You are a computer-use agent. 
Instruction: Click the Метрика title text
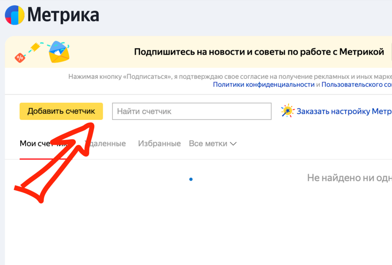click(63, 15)
